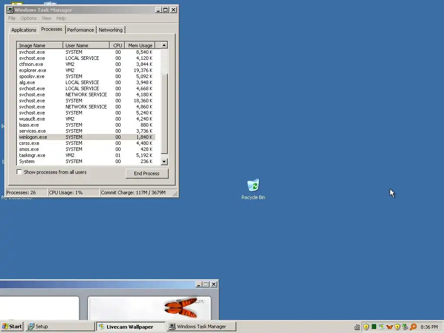Viewport: 444px width, 333px height.
Task: Click the Task Manager title bar icon
Action: tap(10, 10)
